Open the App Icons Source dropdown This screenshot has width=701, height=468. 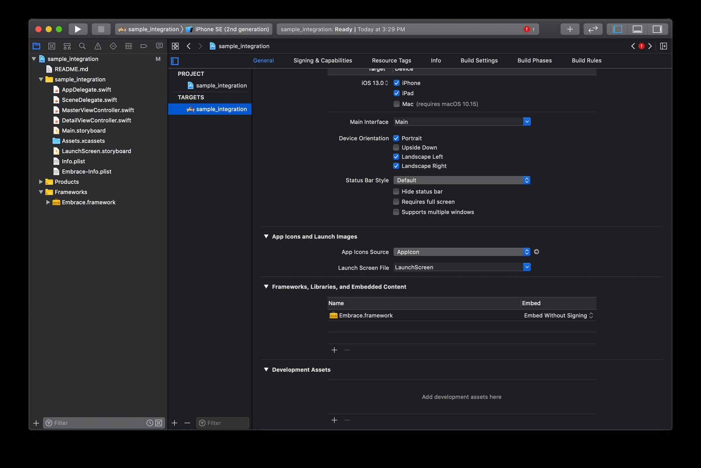pos(462,252)
